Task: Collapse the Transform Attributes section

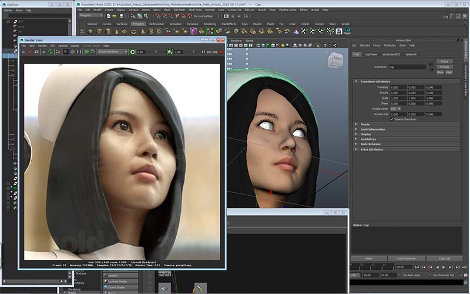Action: point(356,81)
